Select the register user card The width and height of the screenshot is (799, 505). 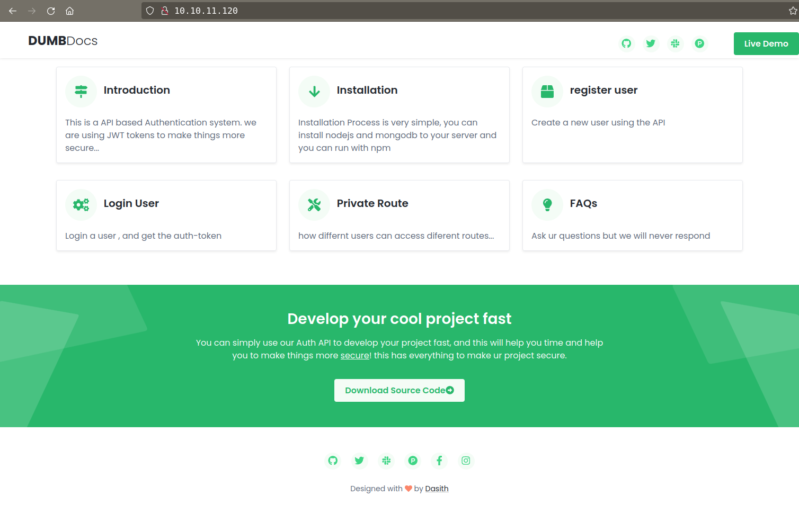603,91
